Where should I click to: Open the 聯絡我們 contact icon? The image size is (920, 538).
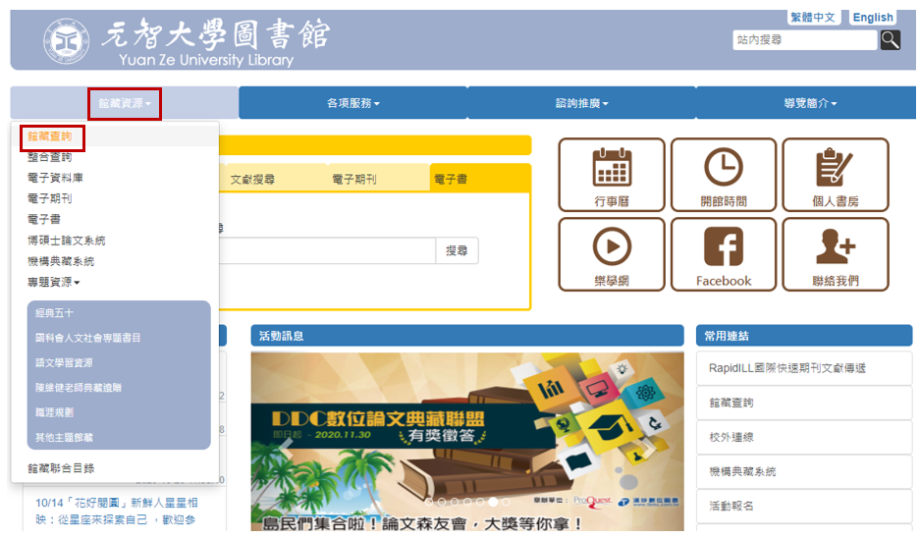835,254
